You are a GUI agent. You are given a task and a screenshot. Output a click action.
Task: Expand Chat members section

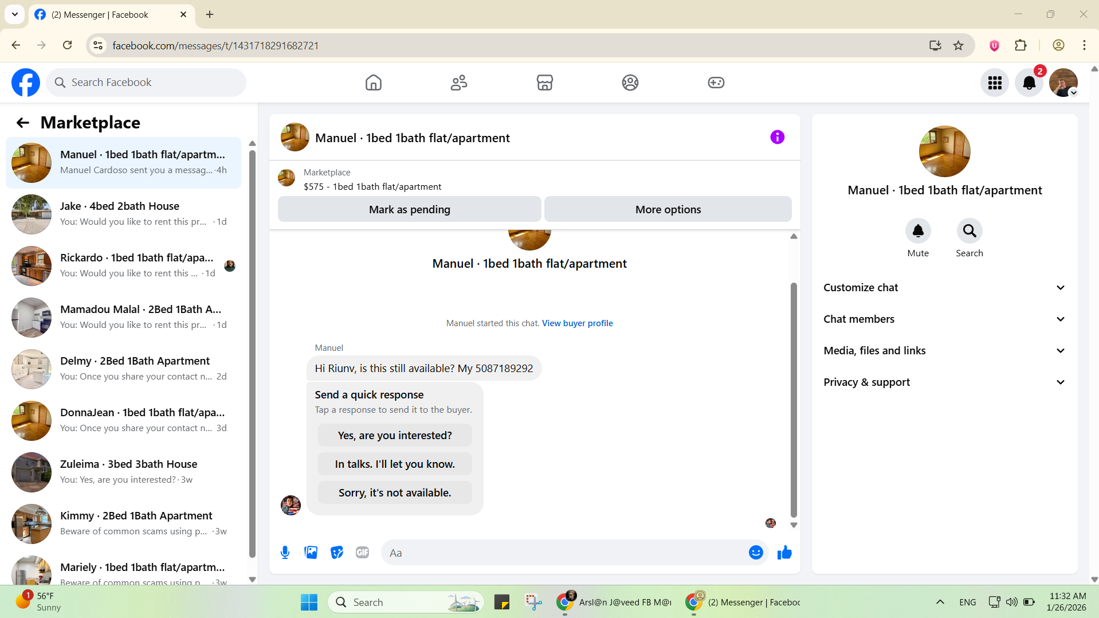944,319
